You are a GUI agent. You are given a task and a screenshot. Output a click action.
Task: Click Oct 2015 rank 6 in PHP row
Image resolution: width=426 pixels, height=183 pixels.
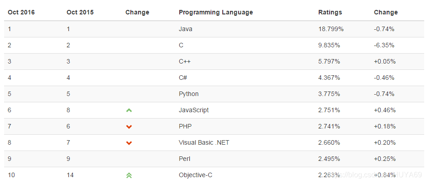click(x=68, y=126)
